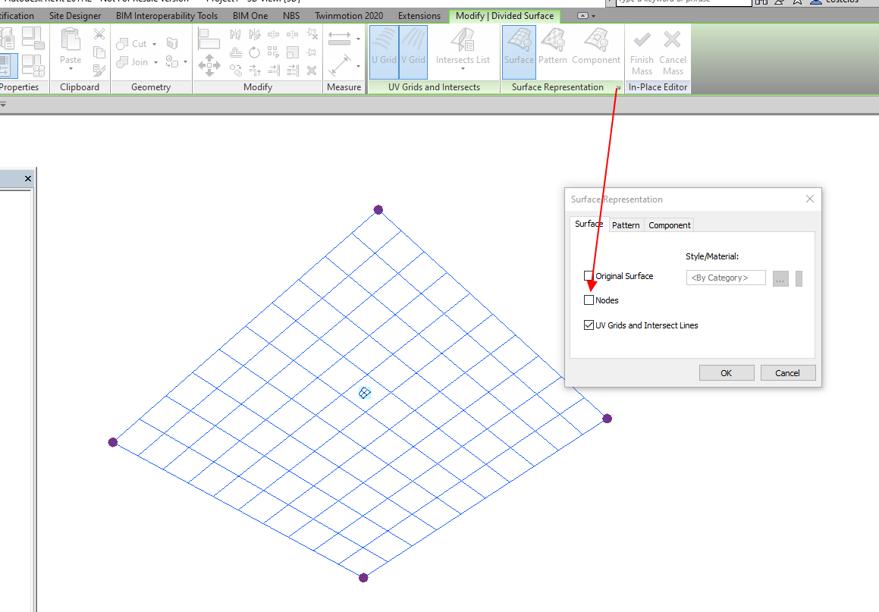Click the material color swatch beside Style/Material

798,278
